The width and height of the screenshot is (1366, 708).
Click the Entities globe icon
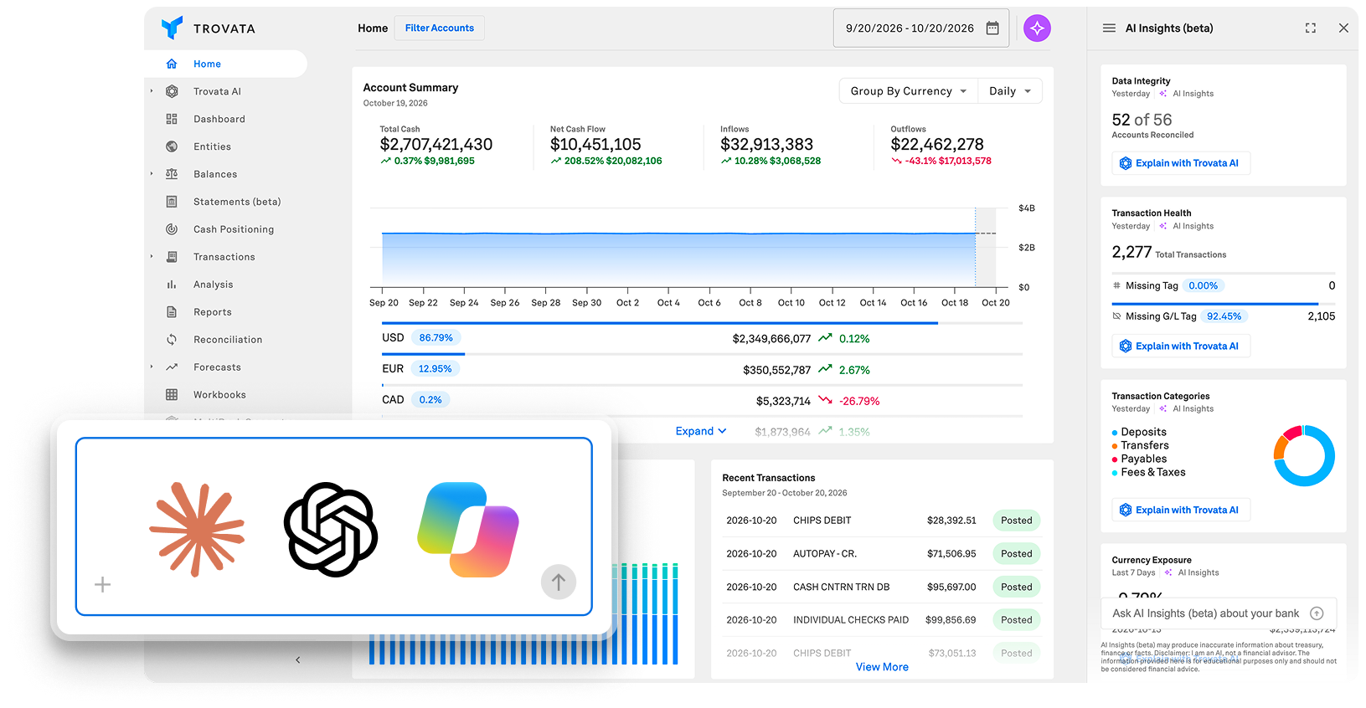[x=172, y=146]
